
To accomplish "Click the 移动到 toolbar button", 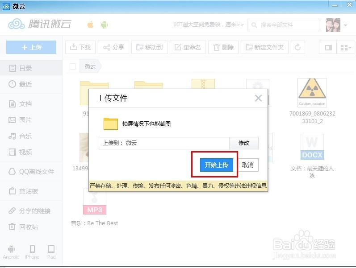I will coord(149,47).
